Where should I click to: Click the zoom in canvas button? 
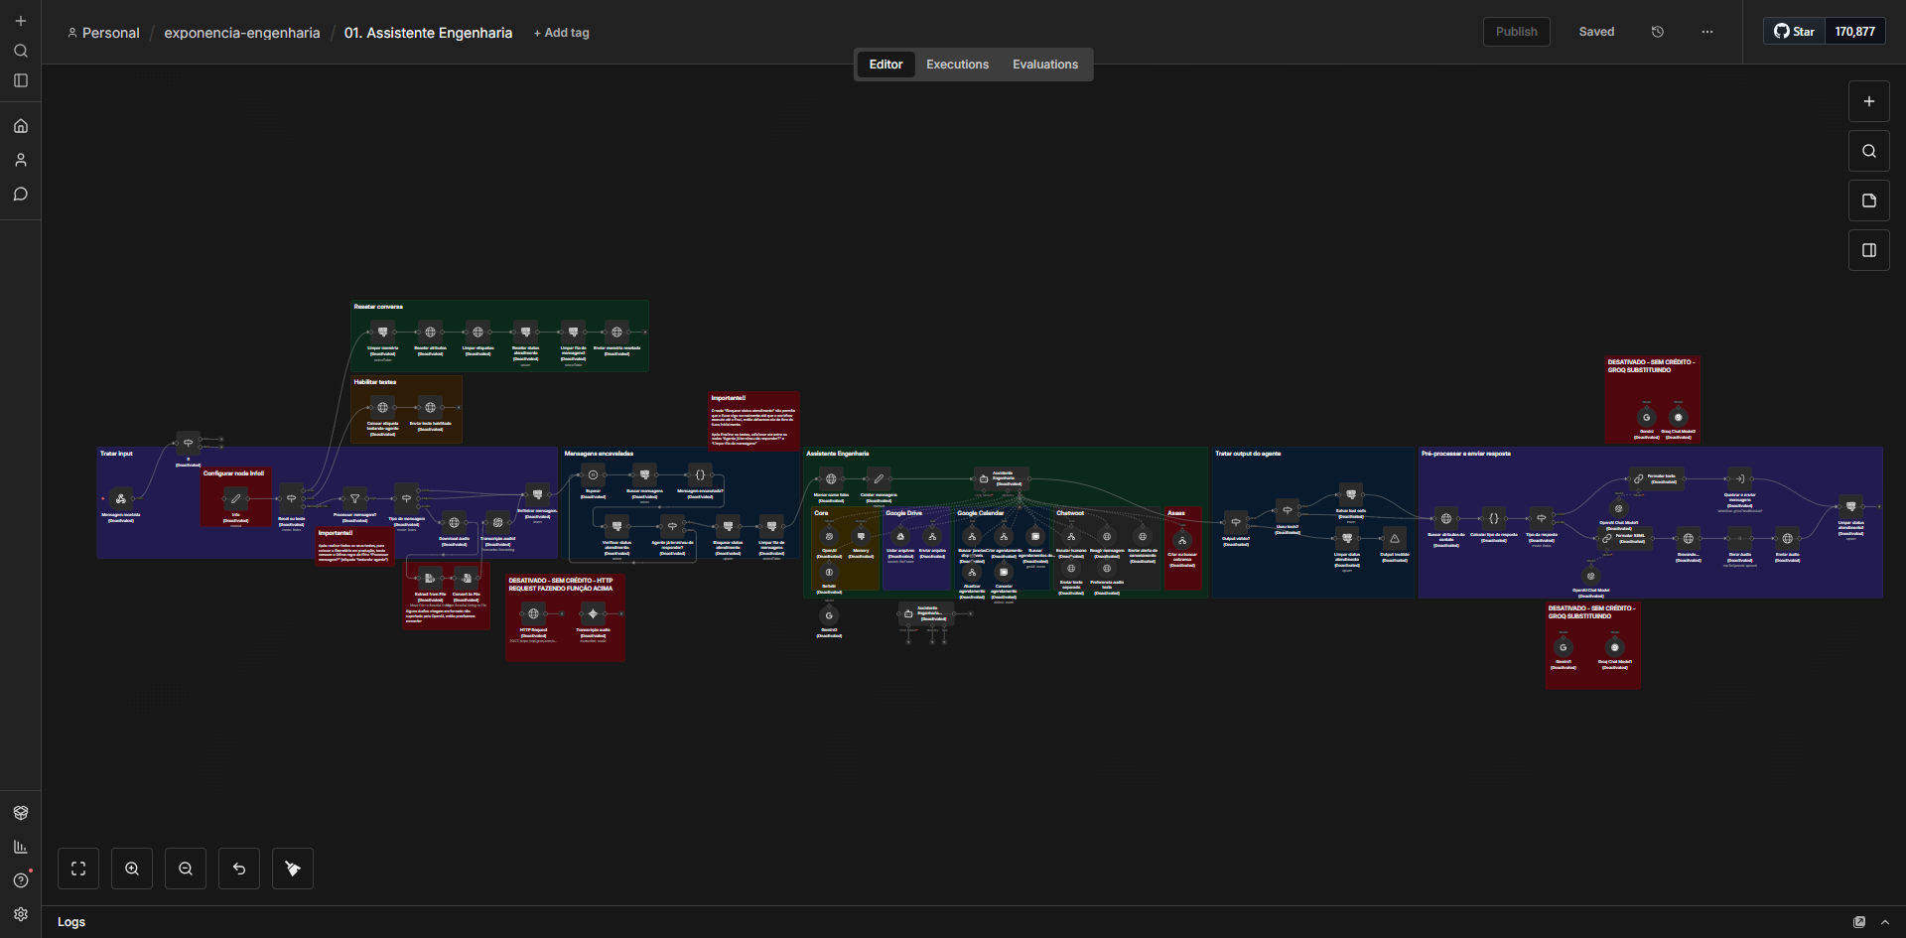[x=132, y=869]
